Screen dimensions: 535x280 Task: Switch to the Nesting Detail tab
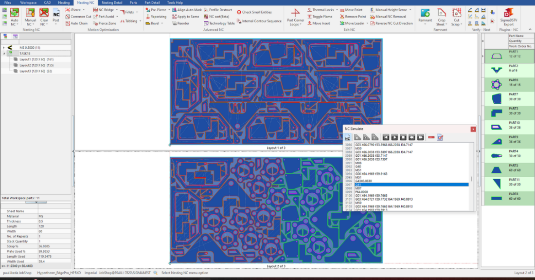coord(112,3)
